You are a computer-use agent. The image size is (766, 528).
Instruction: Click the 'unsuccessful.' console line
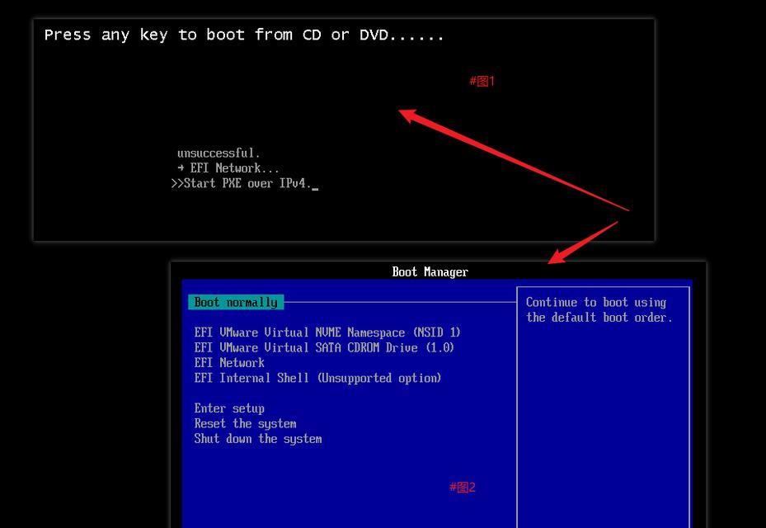pos(219,153)
